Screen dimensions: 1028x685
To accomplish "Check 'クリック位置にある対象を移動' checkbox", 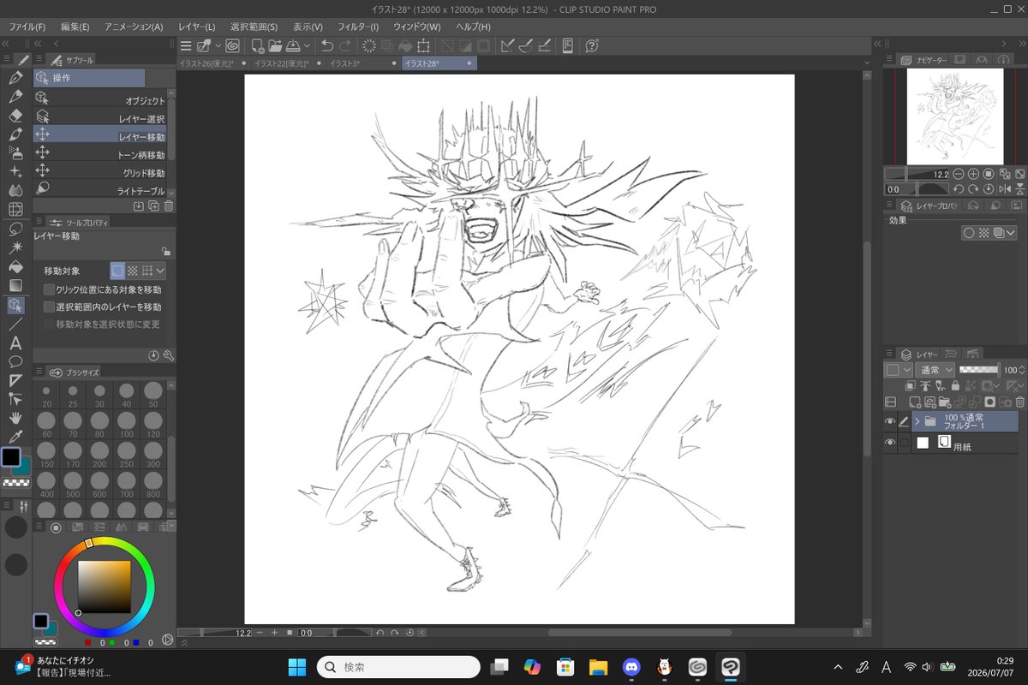I will [49, 289].
